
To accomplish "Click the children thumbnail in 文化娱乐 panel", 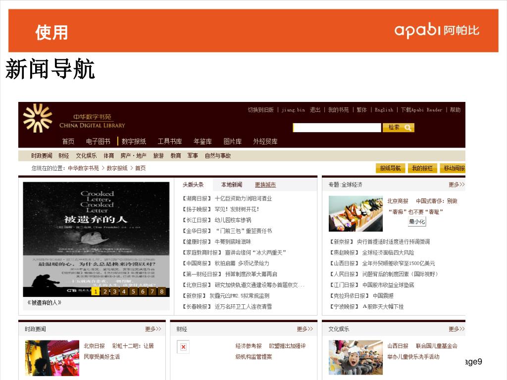I will (x=355, y=357).
